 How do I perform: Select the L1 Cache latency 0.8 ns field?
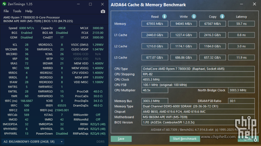point(241,35)
